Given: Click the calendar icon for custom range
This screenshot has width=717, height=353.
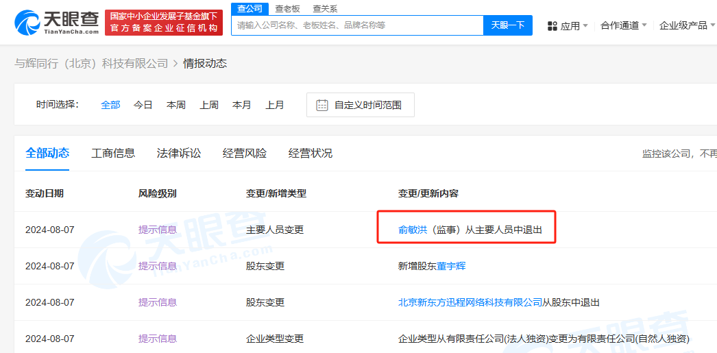Looking at the screenshot, I should click(x=321, y=105).
